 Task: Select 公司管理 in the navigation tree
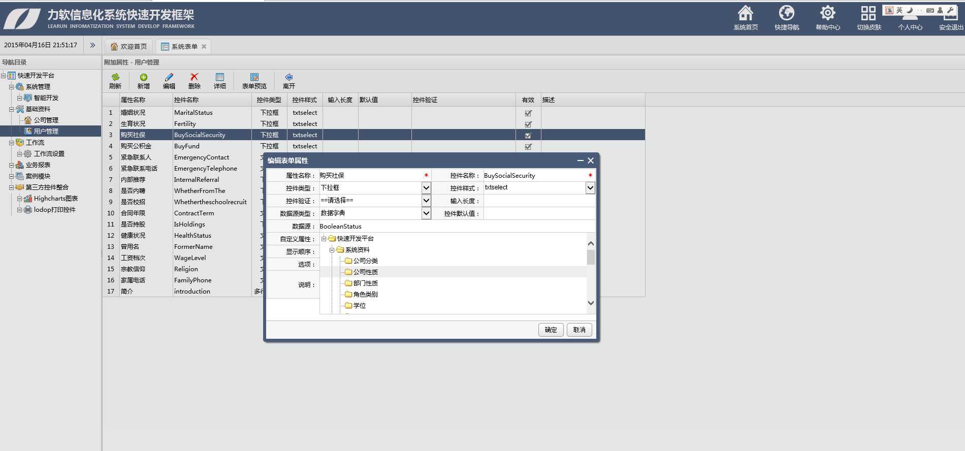pyautogui.click(x=46, y=120)
